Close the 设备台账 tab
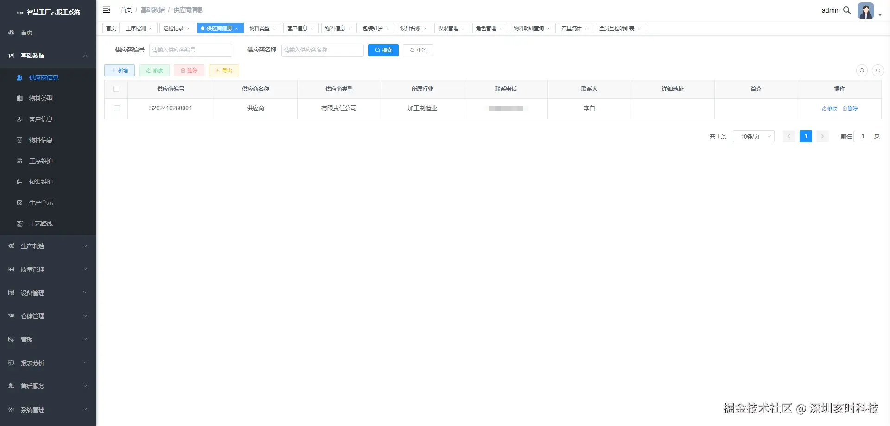Screen dimensions: 890x426 (426, 29)
